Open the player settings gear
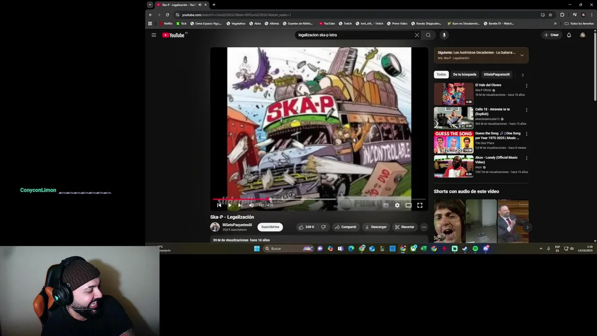The height and width of the screenshot is (336, 597). tap(397, 205)
